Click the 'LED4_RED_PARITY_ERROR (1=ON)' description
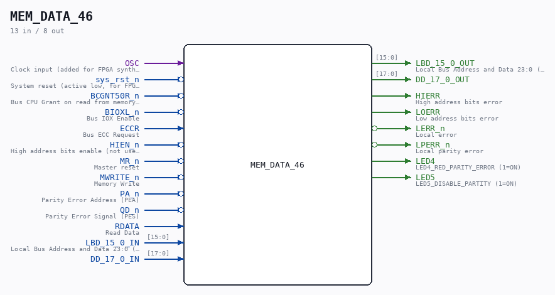 468,168
